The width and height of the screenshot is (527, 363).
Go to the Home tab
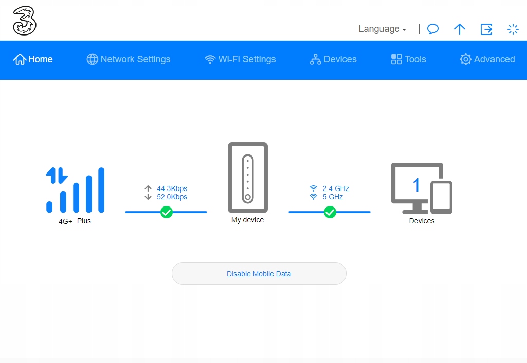tap(33, 59)
